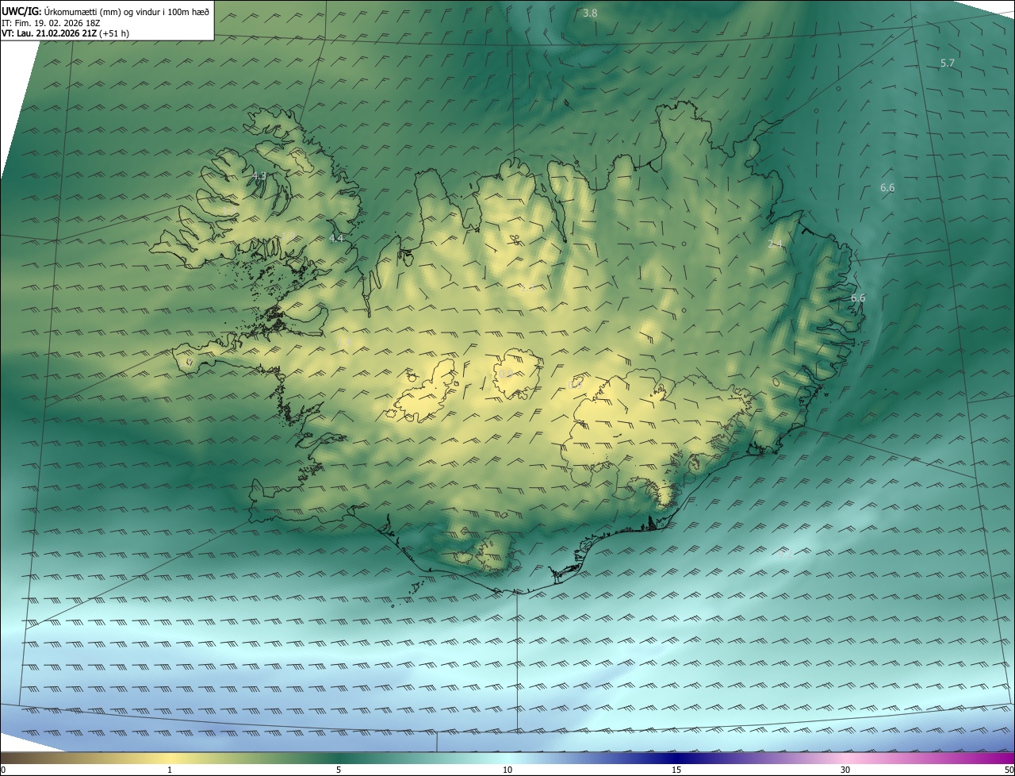Click the colorbar tick label 10
The image size is (1015, 776).
coord(507,770)
